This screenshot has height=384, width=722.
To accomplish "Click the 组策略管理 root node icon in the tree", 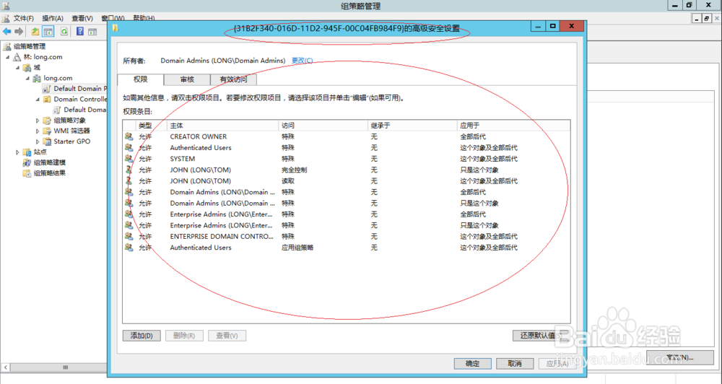I will tap(7, 46).
